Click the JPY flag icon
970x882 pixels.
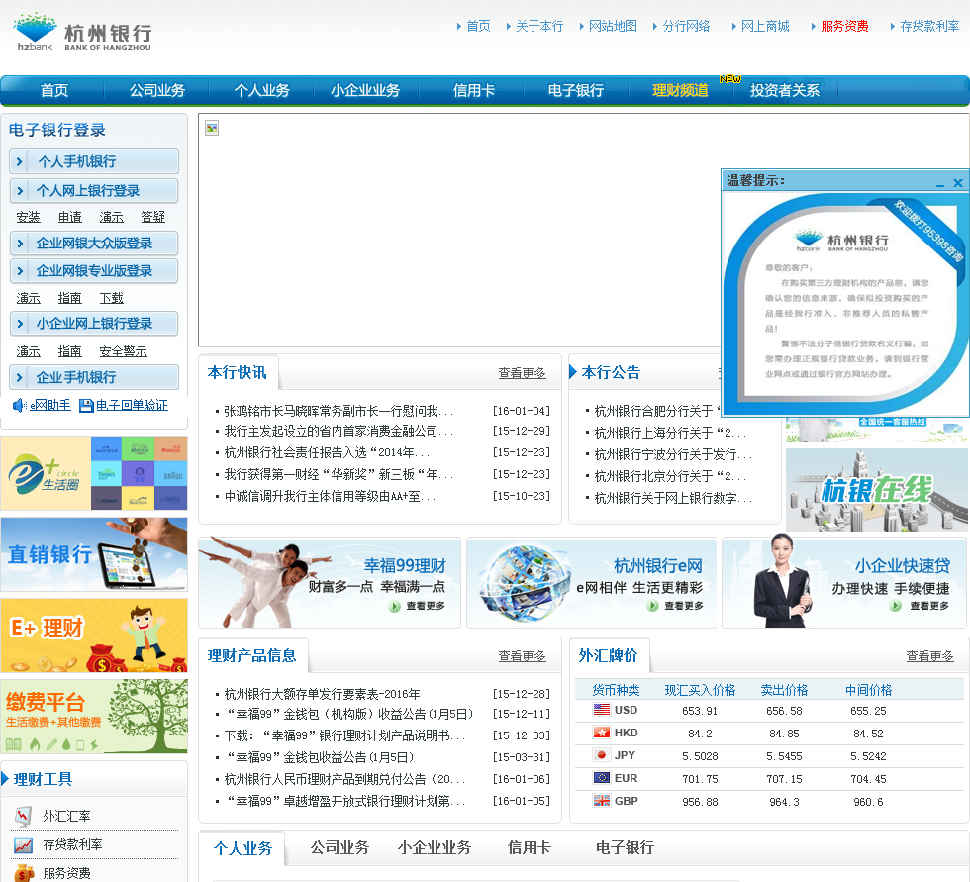coord(601,755)
